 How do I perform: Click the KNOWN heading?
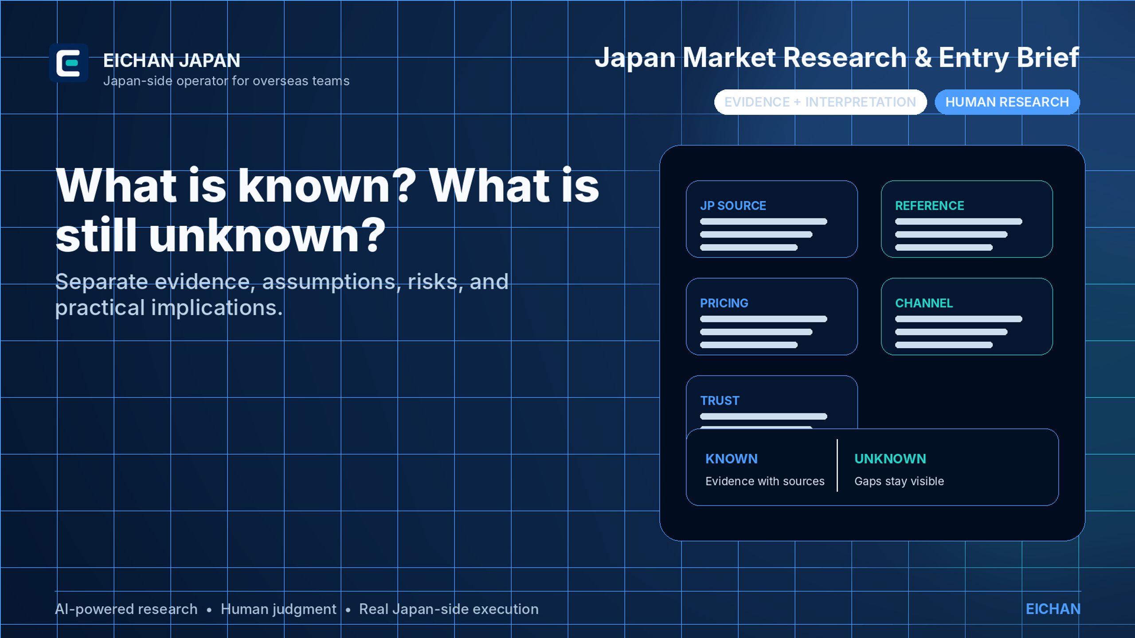coord(732,459)
